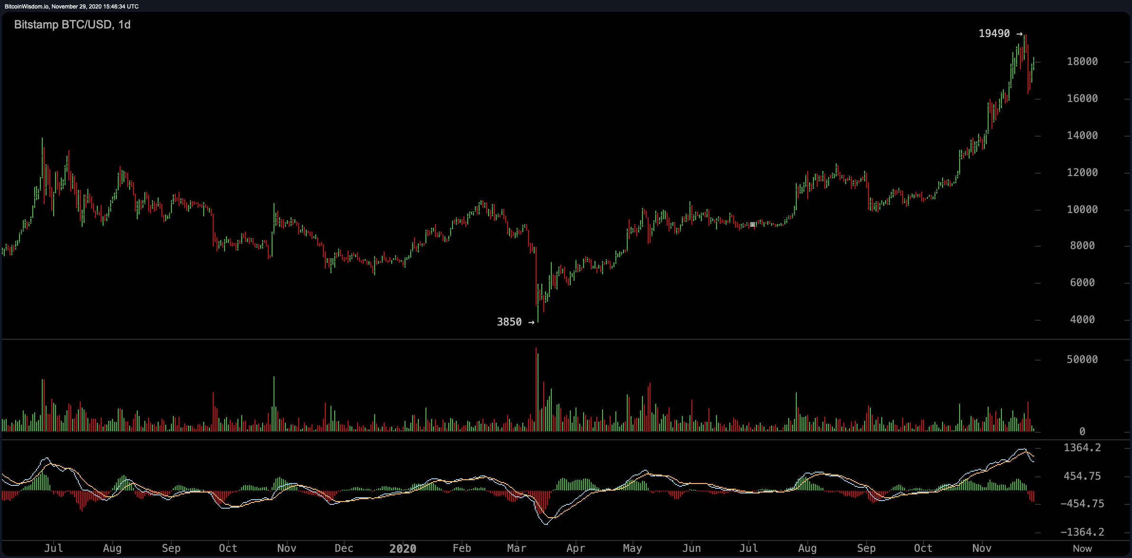Click the tallest March volume bar
This screenshot has height=558, width=1132.
(536, 389)
